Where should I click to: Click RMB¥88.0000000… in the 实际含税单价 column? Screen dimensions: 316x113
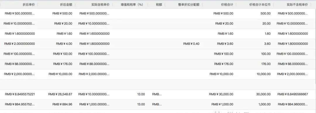[95, 64]
